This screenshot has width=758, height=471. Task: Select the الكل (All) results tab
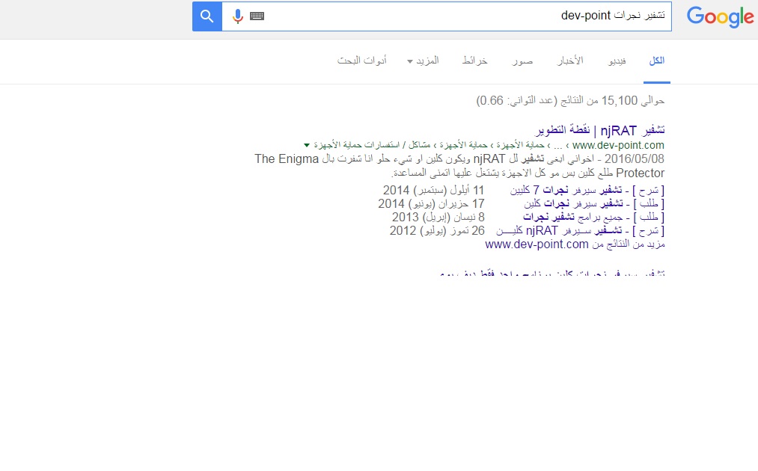coord(656,61)
